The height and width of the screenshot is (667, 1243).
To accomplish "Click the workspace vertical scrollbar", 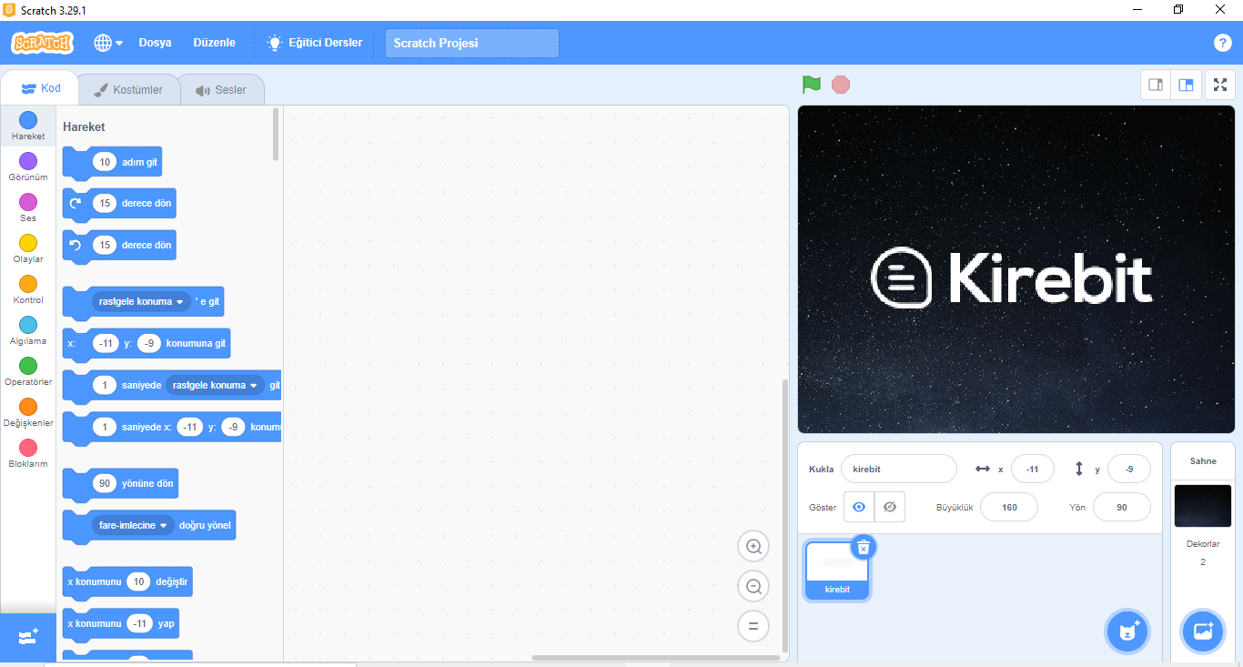I will 785,516.
